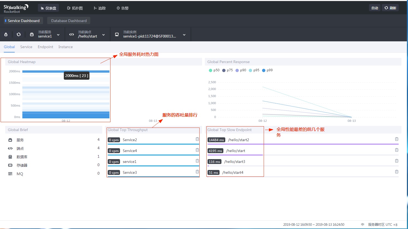This screenshot has height=229, width=408.
Task: Open the 告警 alarm view
Action: click(x=122, y=8)
